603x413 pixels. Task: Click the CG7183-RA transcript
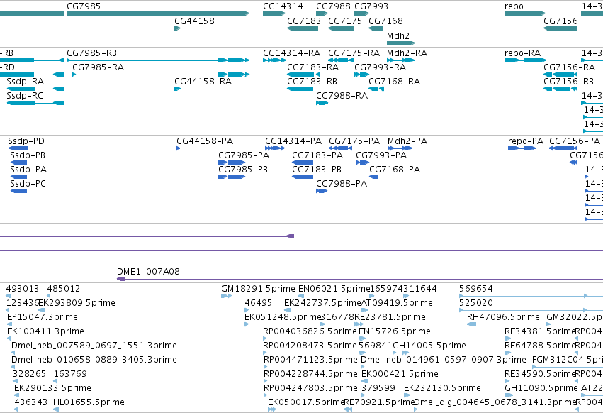click(x=303, y=75)
